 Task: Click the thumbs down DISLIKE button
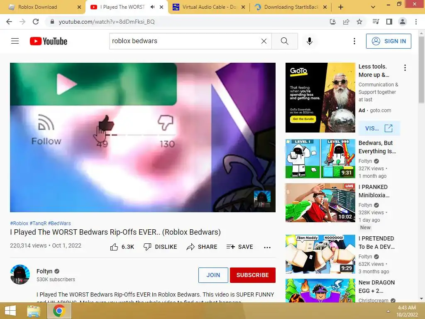160,247
